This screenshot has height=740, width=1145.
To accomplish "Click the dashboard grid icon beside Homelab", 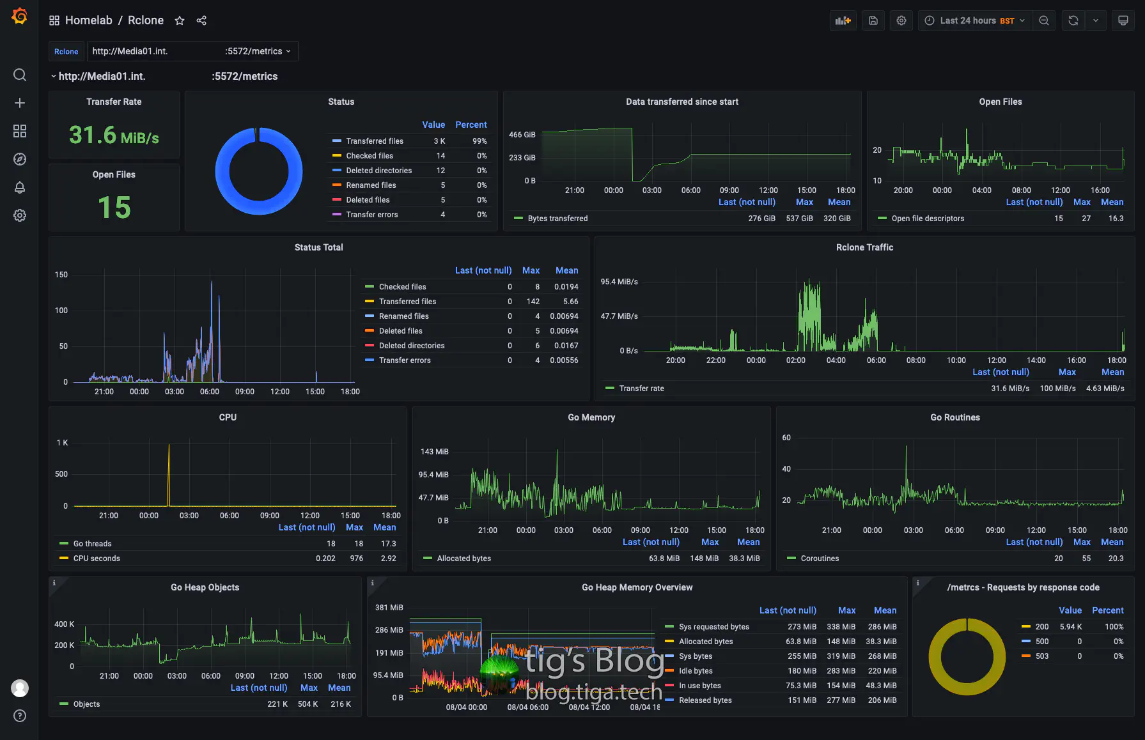I will (x=54, y=20).
